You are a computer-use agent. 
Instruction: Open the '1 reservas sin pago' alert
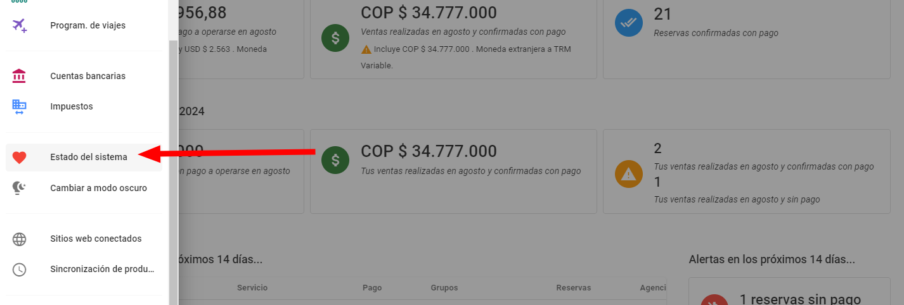point(800,299)
